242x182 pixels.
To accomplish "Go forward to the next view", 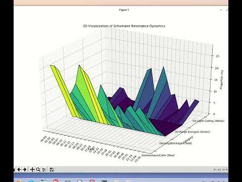I will 25,169.
